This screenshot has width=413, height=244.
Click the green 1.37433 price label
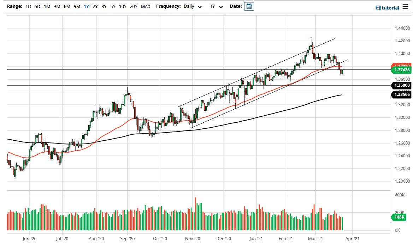pos(402,70)
